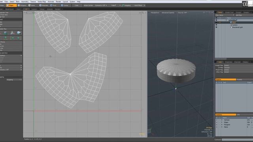Expand the Items statistics row

pyautogui.click(x=222, y=127)
